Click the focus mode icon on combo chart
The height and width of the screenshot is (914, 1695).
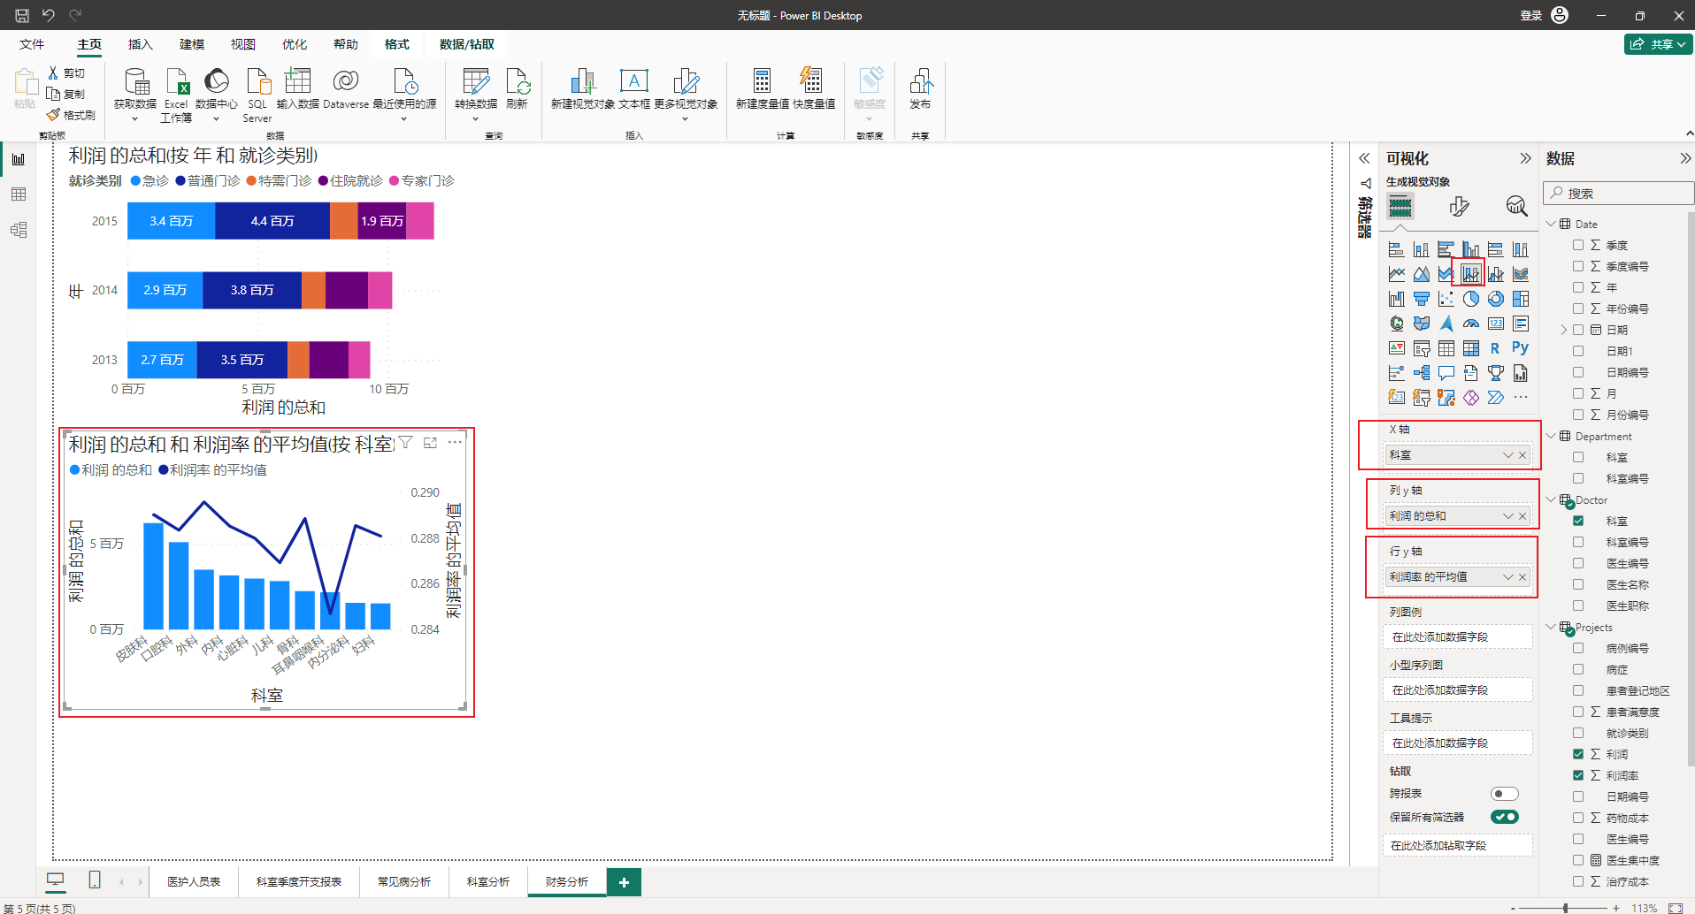click(x=431, y=443)
